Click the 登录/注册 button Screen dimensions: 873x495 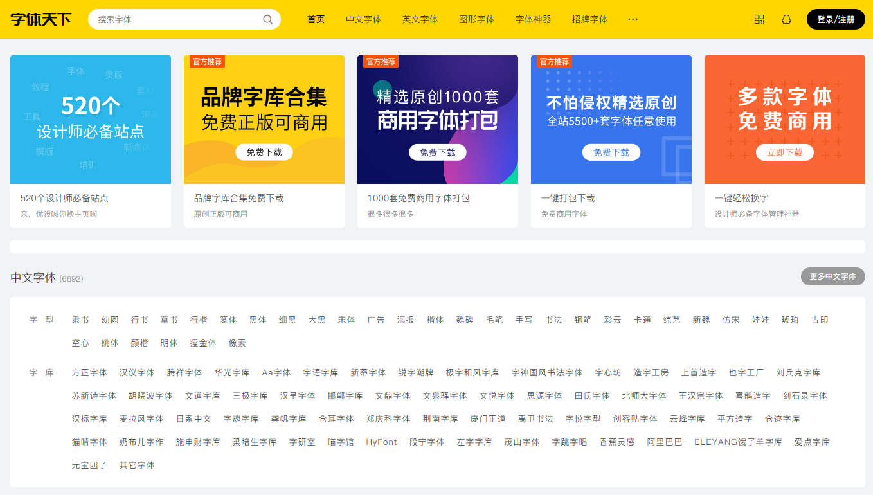[x=835, y=19]
